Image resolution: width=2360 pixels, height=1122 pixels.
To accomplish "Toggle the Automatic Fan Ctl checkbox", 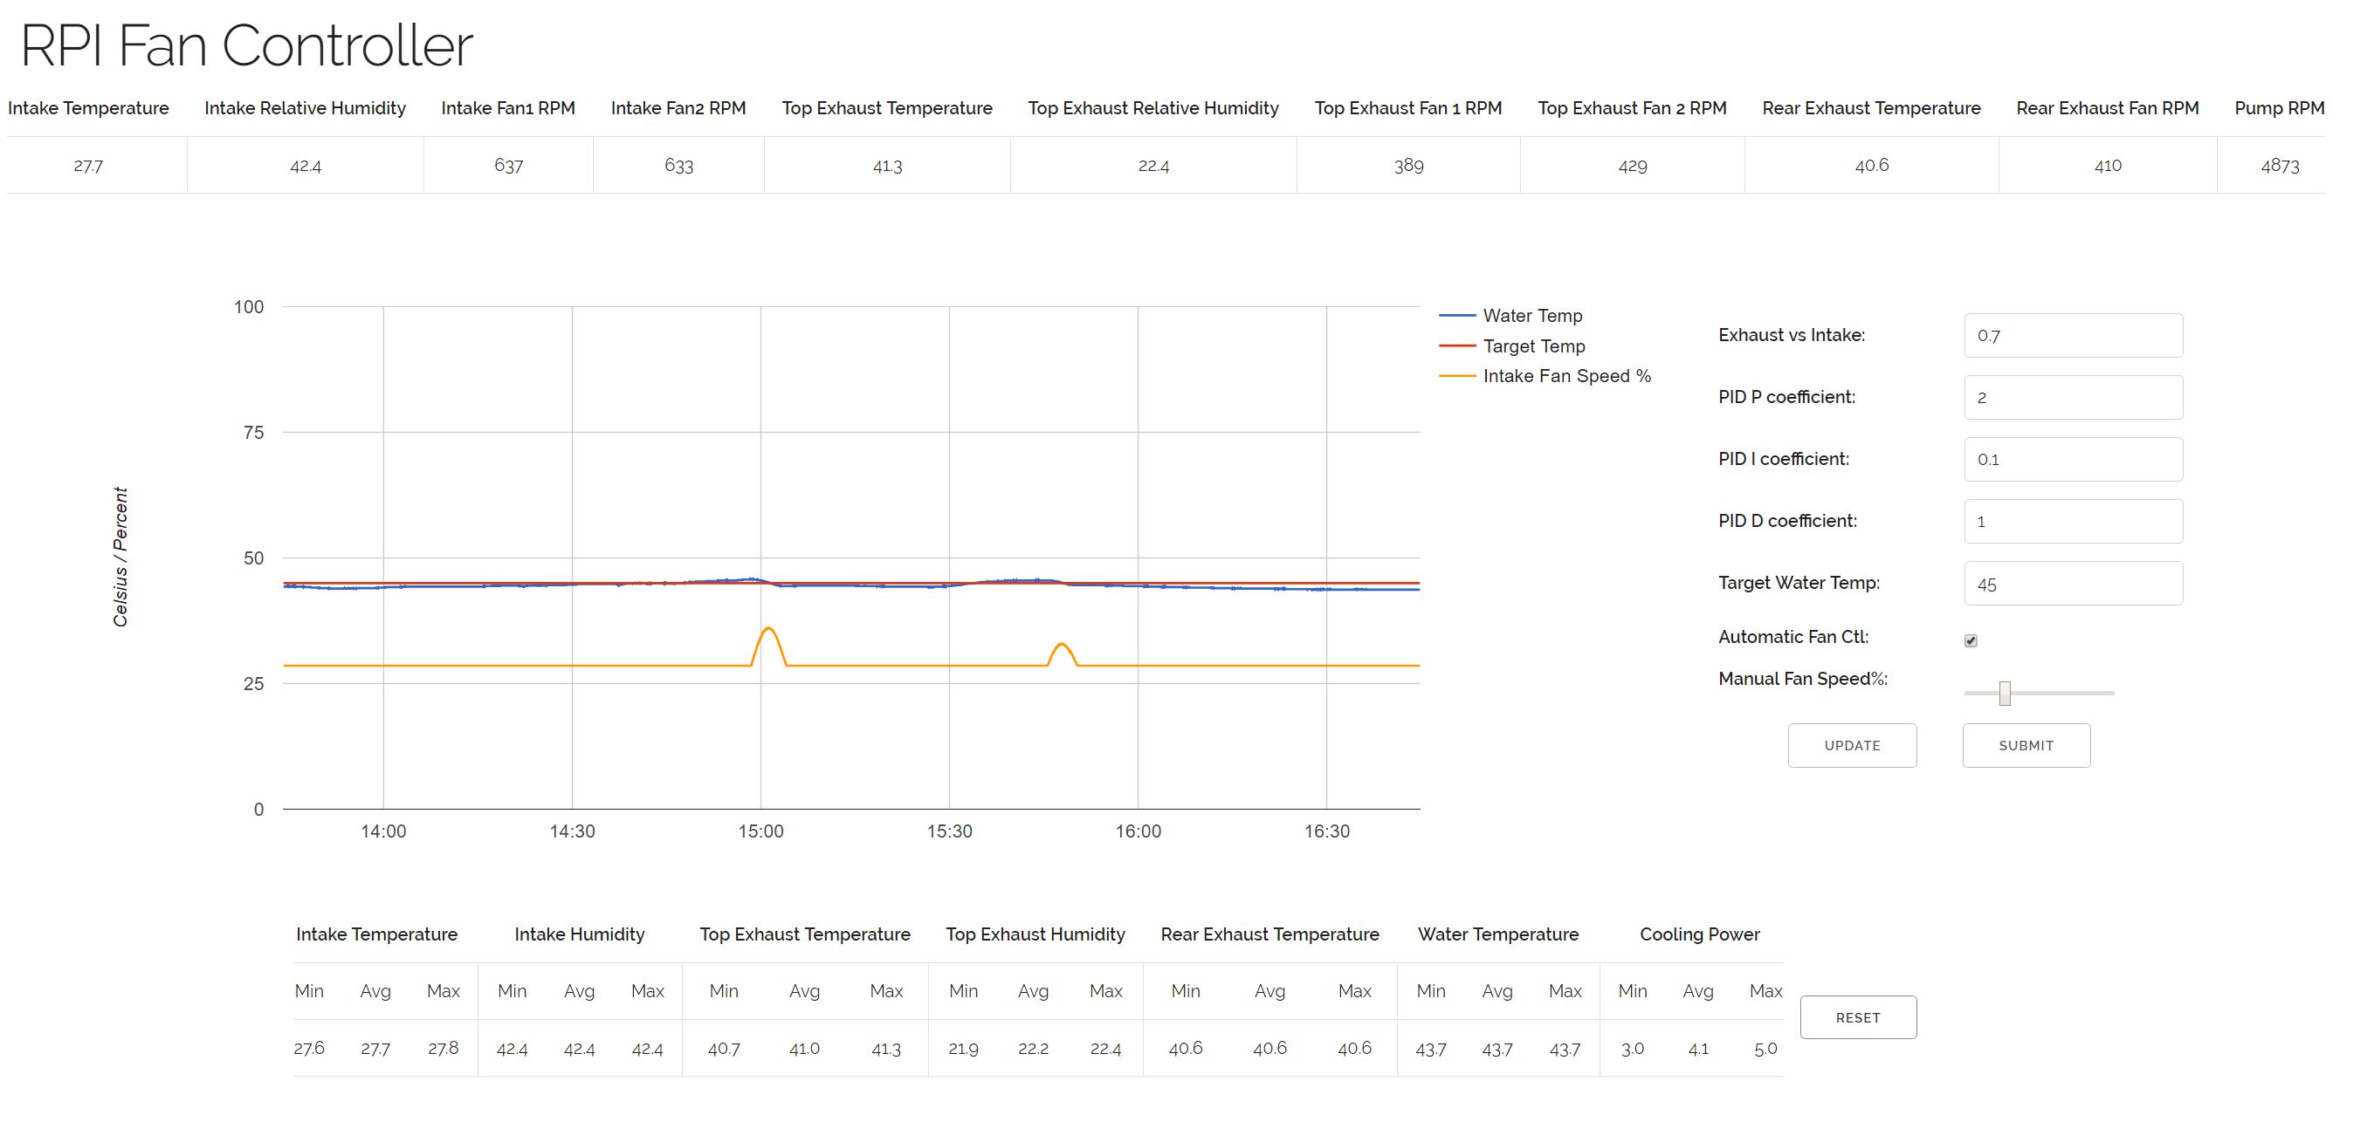I will click(1971, 640).
